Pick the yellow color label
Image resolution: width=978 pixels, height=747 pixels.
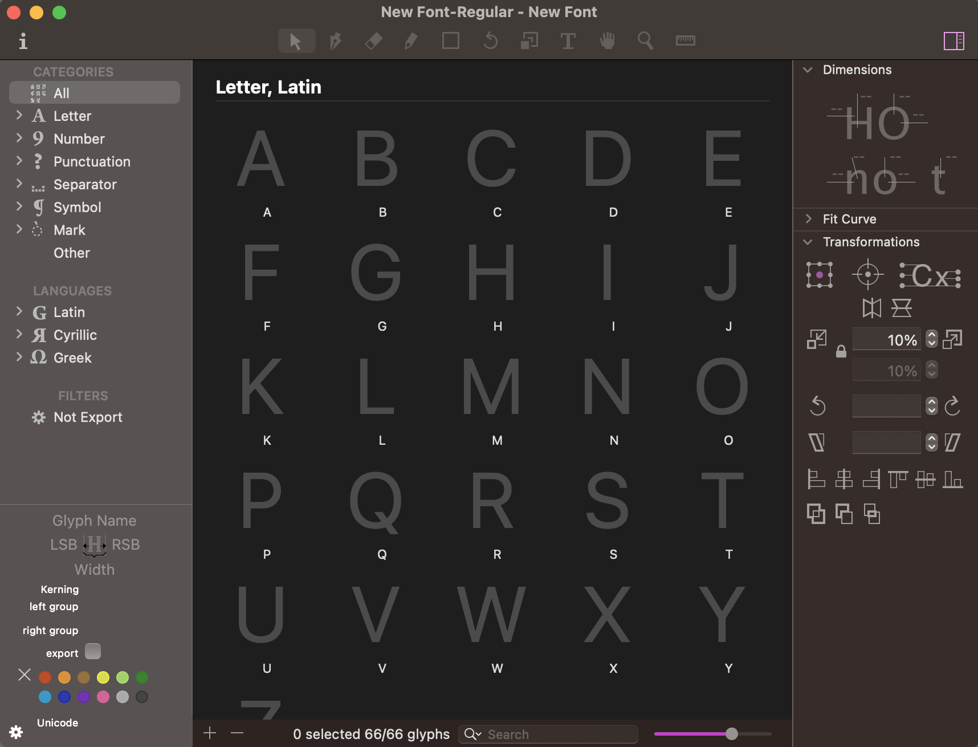(103, 677)
